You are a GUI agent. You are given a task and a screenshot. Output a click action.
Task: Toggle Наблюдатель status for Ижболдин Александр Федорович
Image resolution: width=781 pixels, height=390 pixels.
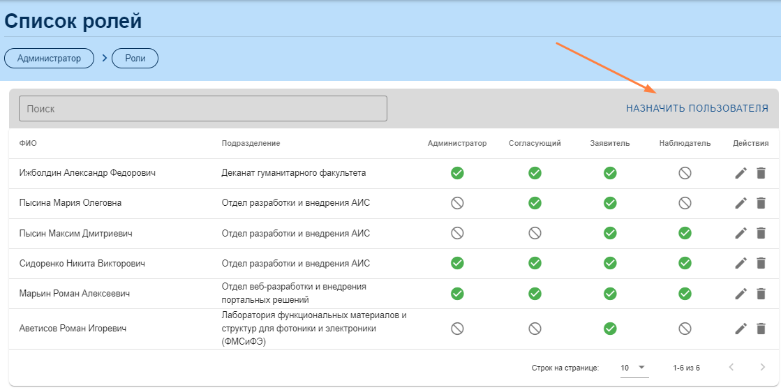click(685, 173)
